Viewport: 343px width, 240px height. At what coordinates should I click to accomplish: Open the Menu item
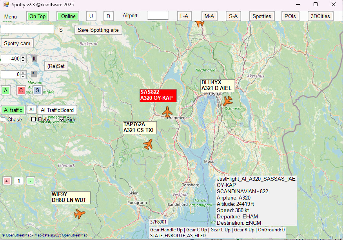click(11, 16)
